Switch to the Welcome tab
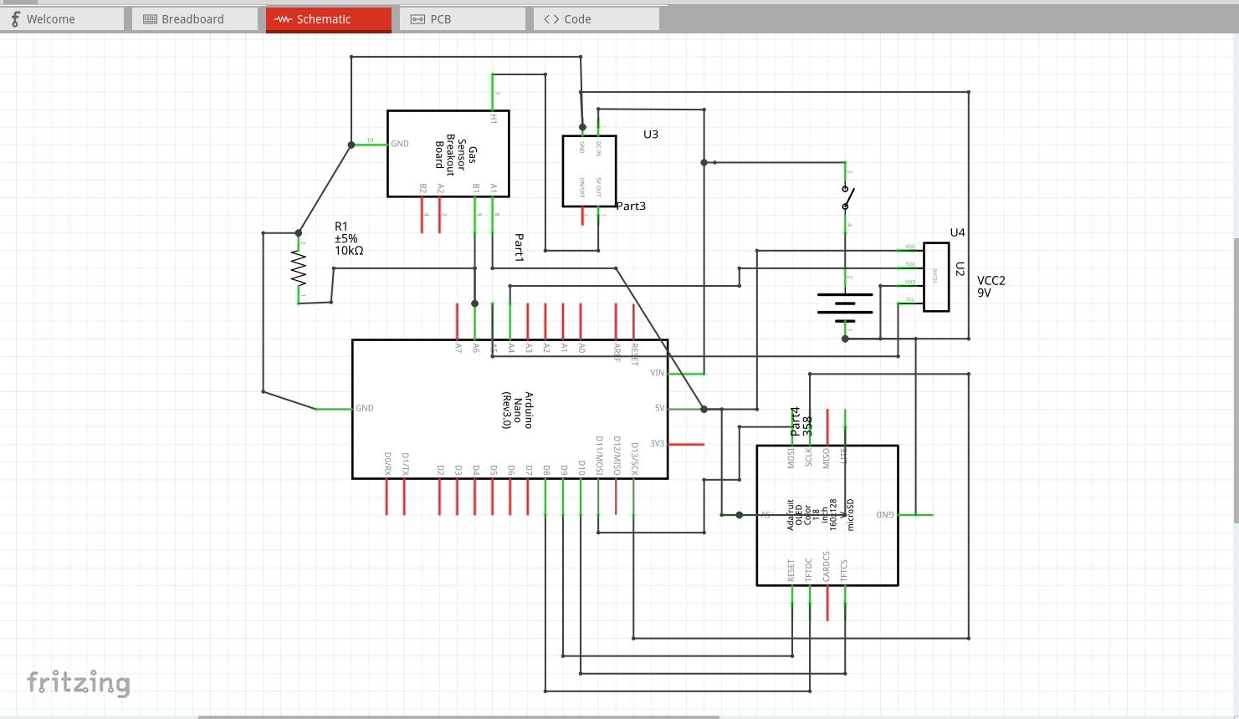 (63, 18)
